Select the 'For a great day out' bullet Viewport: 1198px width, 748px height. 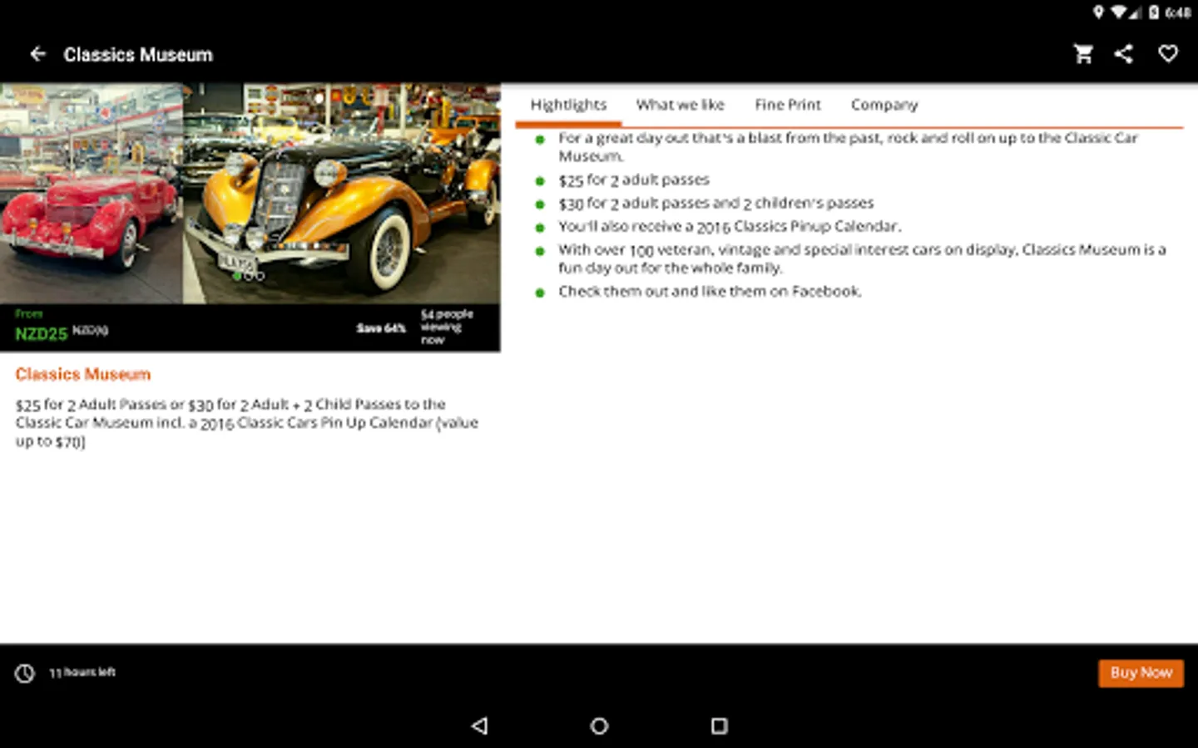[848, 147]
